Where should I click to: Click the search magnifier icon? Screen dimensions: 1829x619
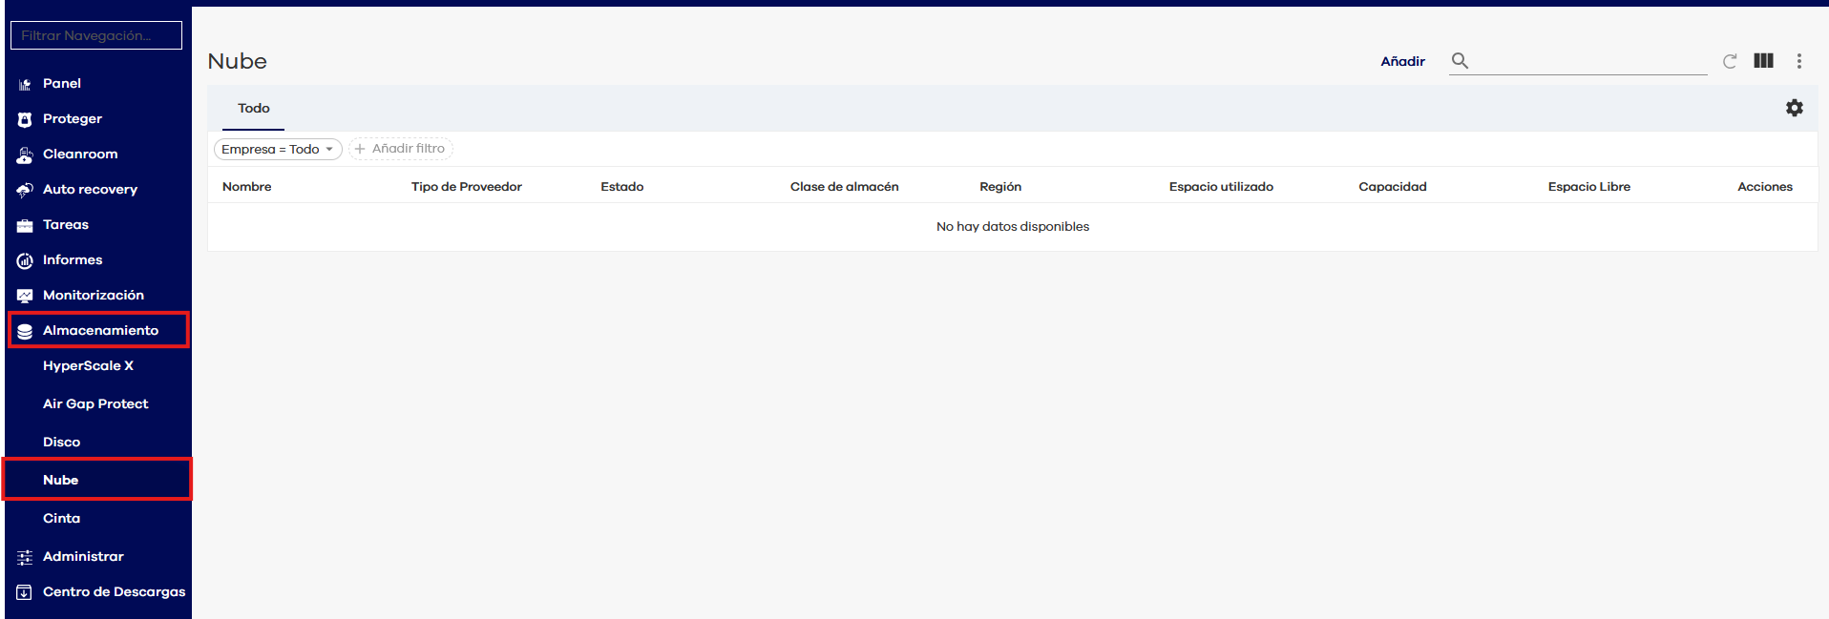pyautogui.click(x=1460, y=61)
